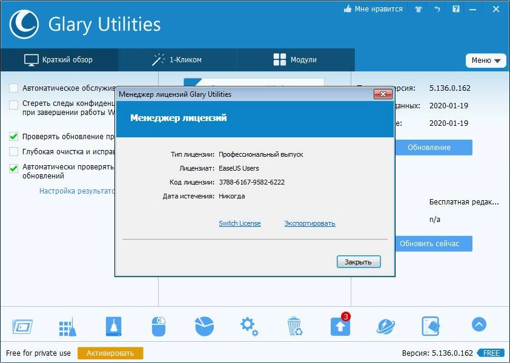Click the Switch License link
The width and height of the screenshot is (510, 363).
click(240, 223)
